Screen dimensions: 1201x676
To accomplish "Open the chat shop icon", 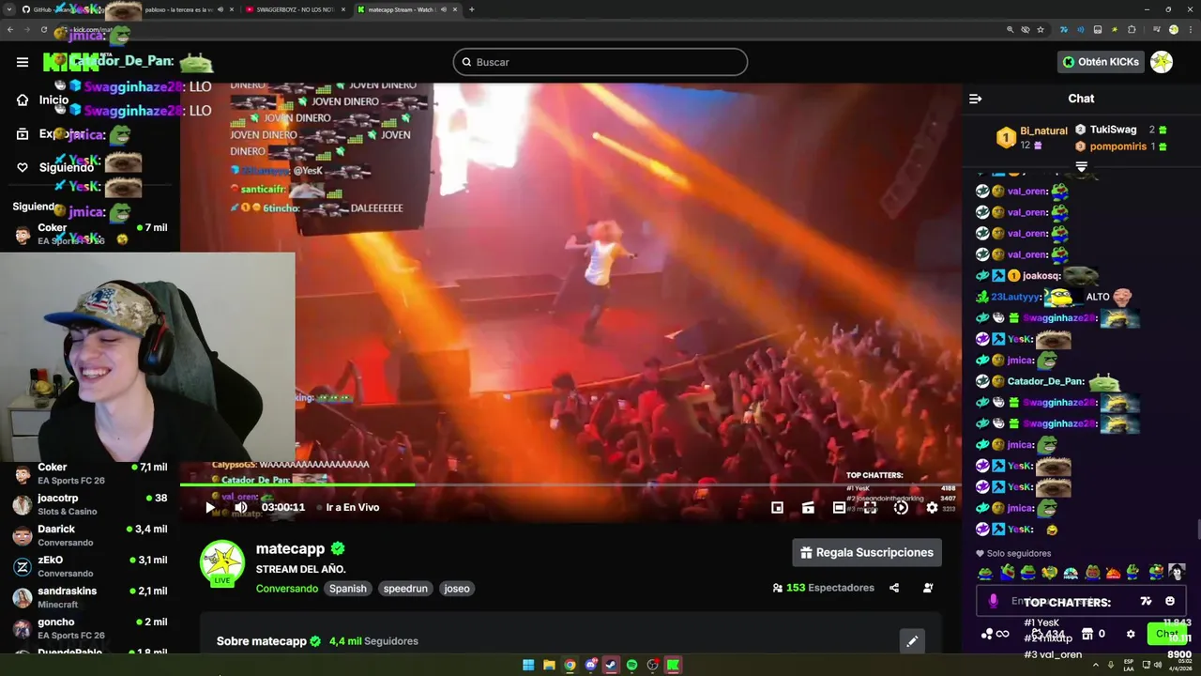I will (1087, 634).
